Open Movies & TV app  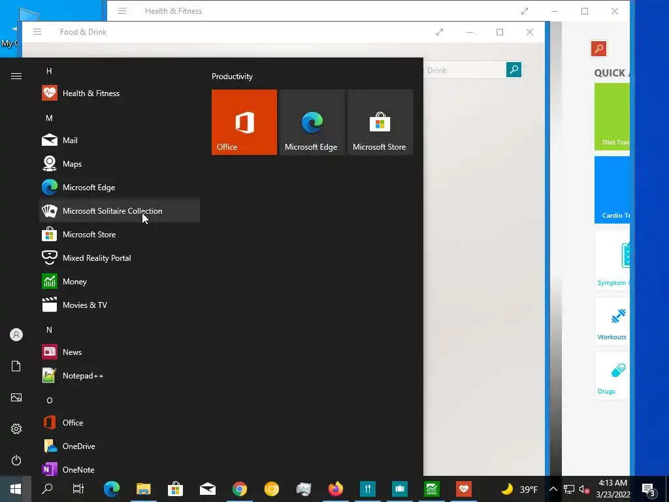tap(120, 305)
